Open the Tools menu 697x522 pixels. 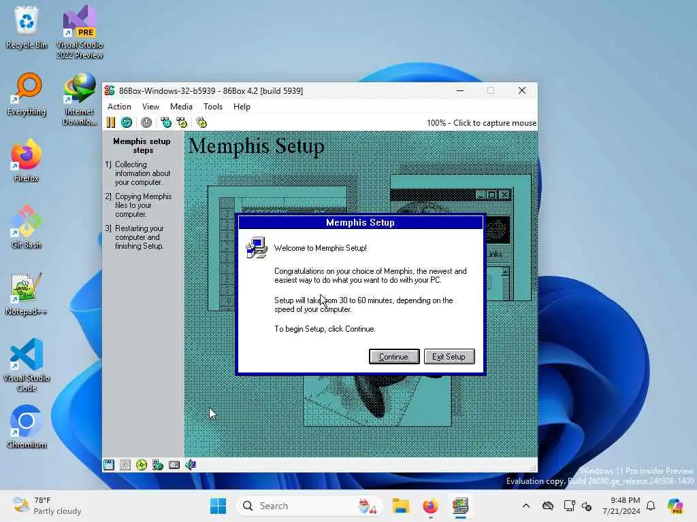click(x=213, y=107)
